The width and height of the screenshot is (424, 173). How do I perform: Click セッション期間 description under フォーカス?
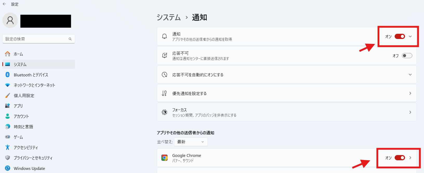point(204,115)
